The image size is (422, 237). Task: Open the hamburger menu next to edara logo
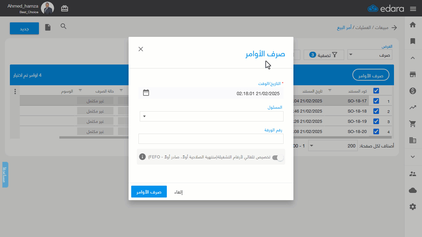(x=413, y=9)
